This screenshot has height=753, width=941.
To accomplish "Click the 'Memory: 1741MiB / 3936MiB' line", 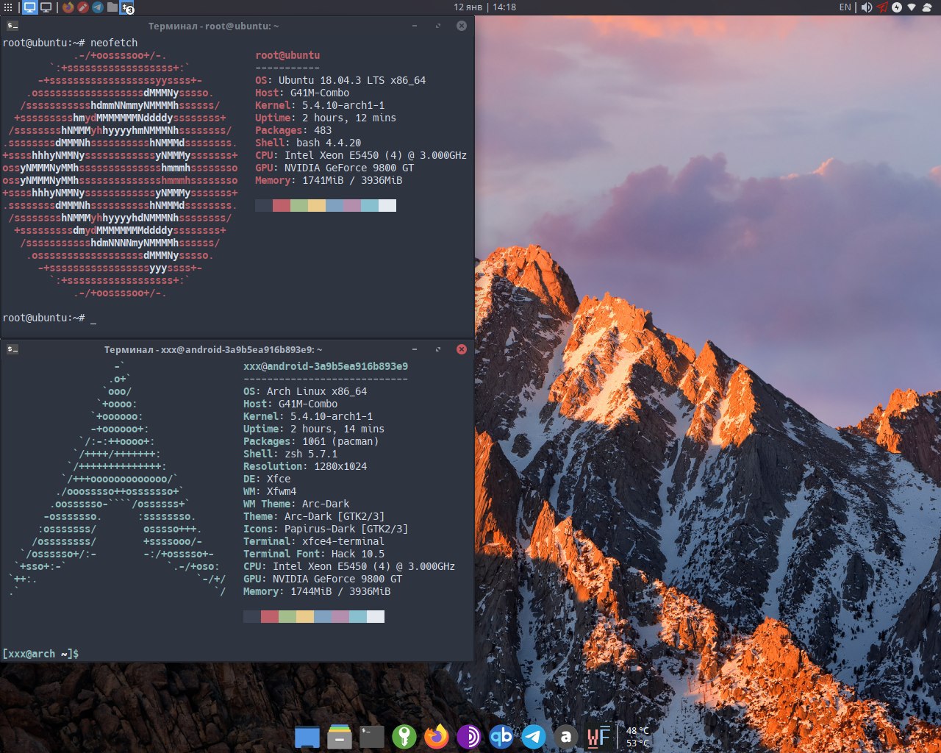I will (329, 180).
